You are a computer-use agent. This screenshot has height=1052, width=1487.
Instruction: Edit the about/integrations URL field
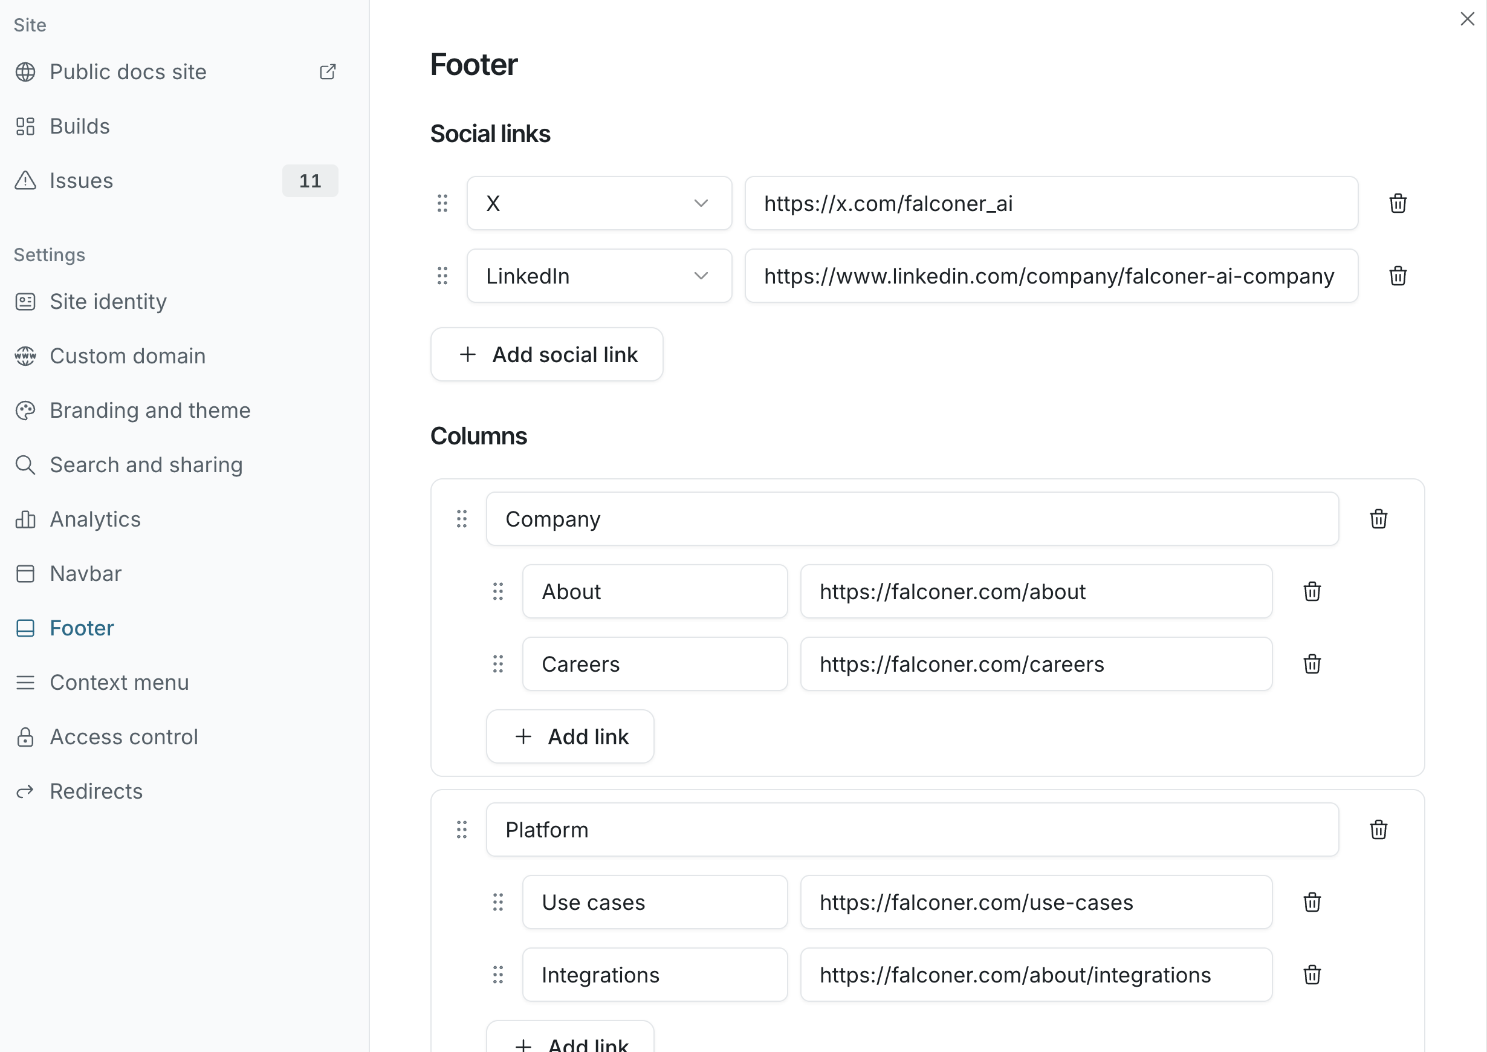1037,975
